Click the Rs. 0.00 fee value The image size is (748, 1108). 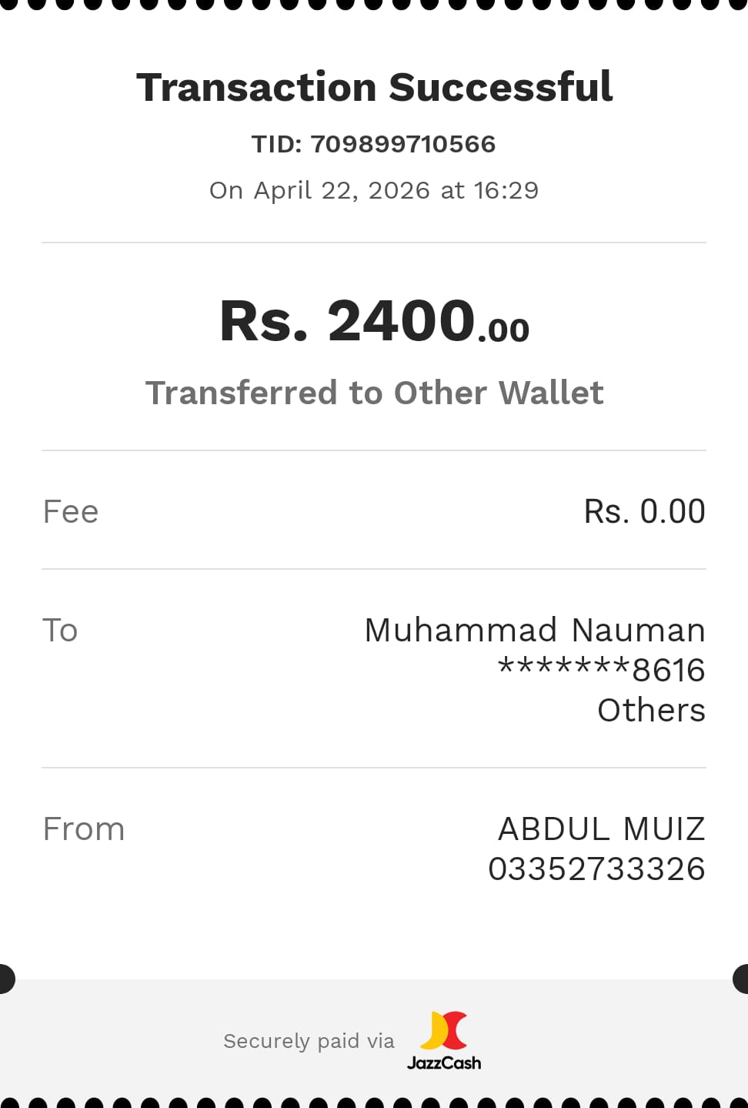644,512
